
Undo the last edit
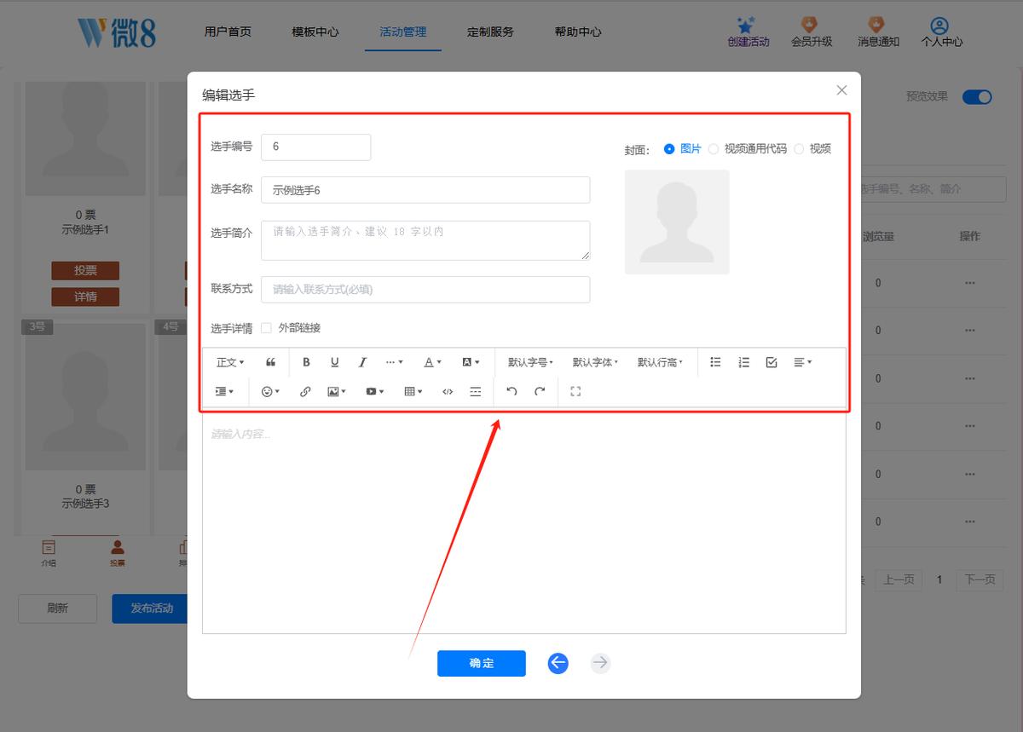pos(511,391)
